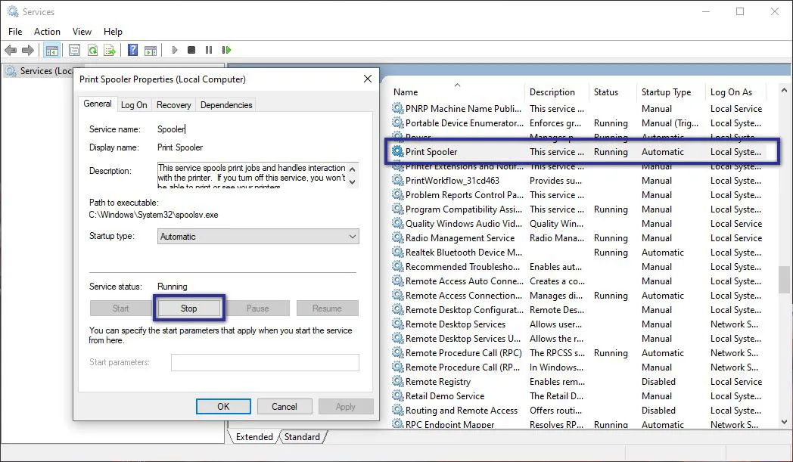Switch to the Log On tab

pos(133,104)
